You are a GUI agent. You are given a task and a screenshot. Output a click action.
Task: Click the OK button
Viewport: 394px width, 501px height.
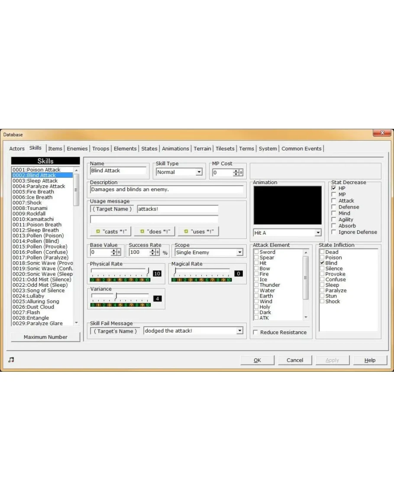257,360
